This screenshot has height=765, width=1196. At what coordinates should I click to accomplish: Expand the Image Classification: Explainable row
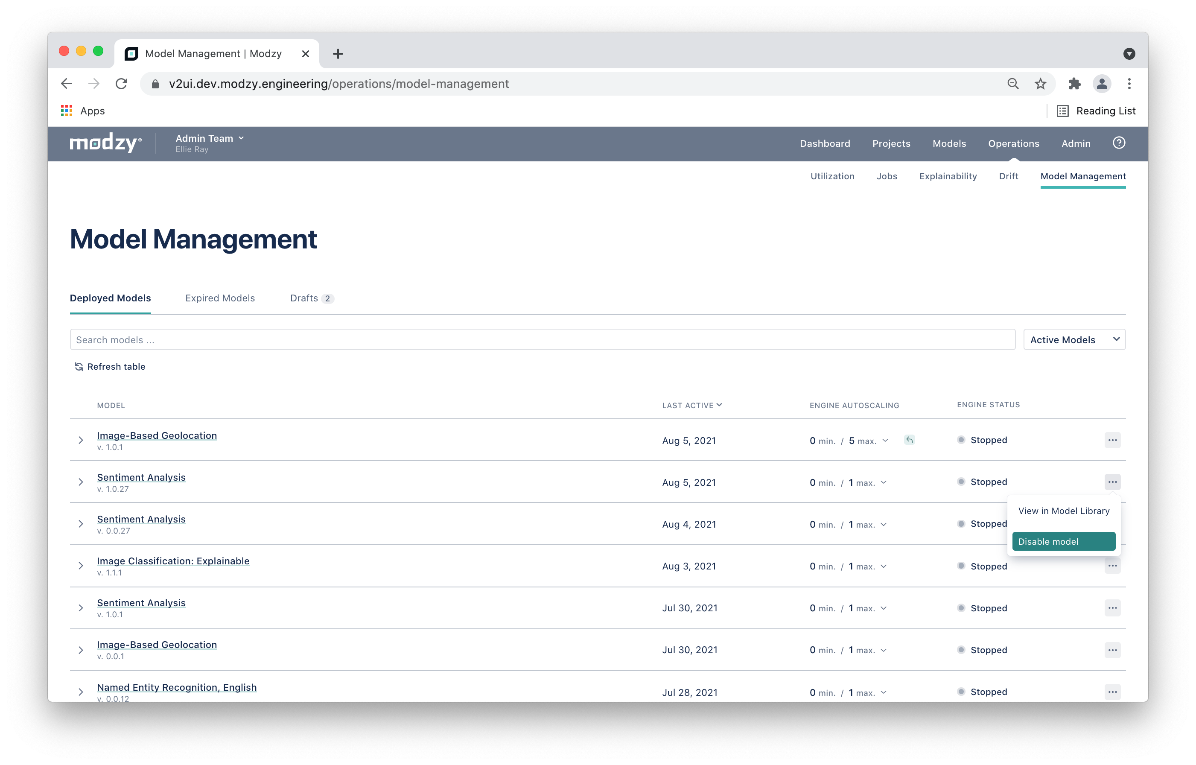[81, 566]
